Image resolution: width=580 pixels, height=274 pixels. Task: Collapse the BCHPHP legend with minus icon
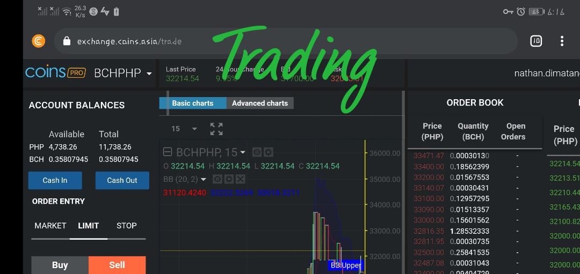(168, 152)
